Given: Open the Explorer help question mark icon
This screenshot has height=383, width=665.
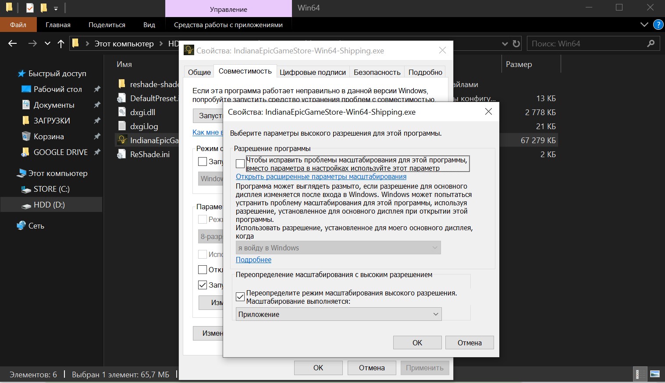Looking at the screenshot, I should [x=658, y=25].
